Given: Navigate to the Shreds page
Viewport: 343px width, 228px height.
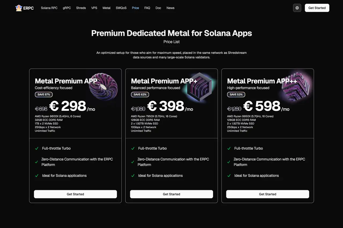Looking at the screenshot, I should click(x=81, y=8).
